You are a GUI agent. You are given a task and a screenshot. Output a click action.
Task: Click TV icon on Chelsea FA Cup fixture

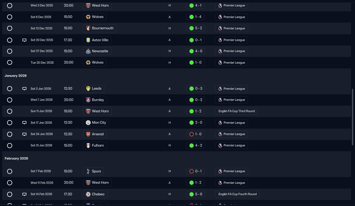[24, 194]
